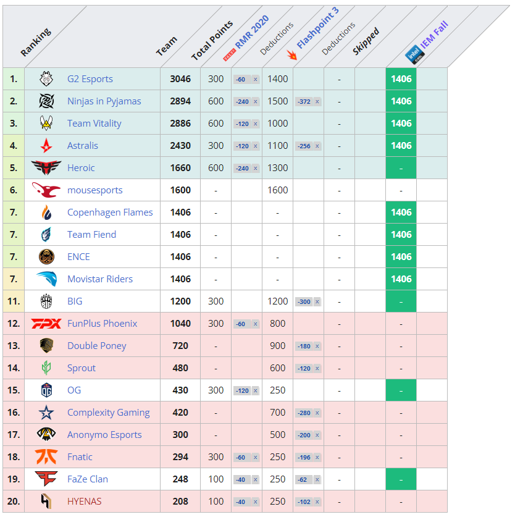Image resolution: width=515 pixels, height=517 pixels.
Task: Follow the Team Vitality link
Action: click(x=94, y=123)
